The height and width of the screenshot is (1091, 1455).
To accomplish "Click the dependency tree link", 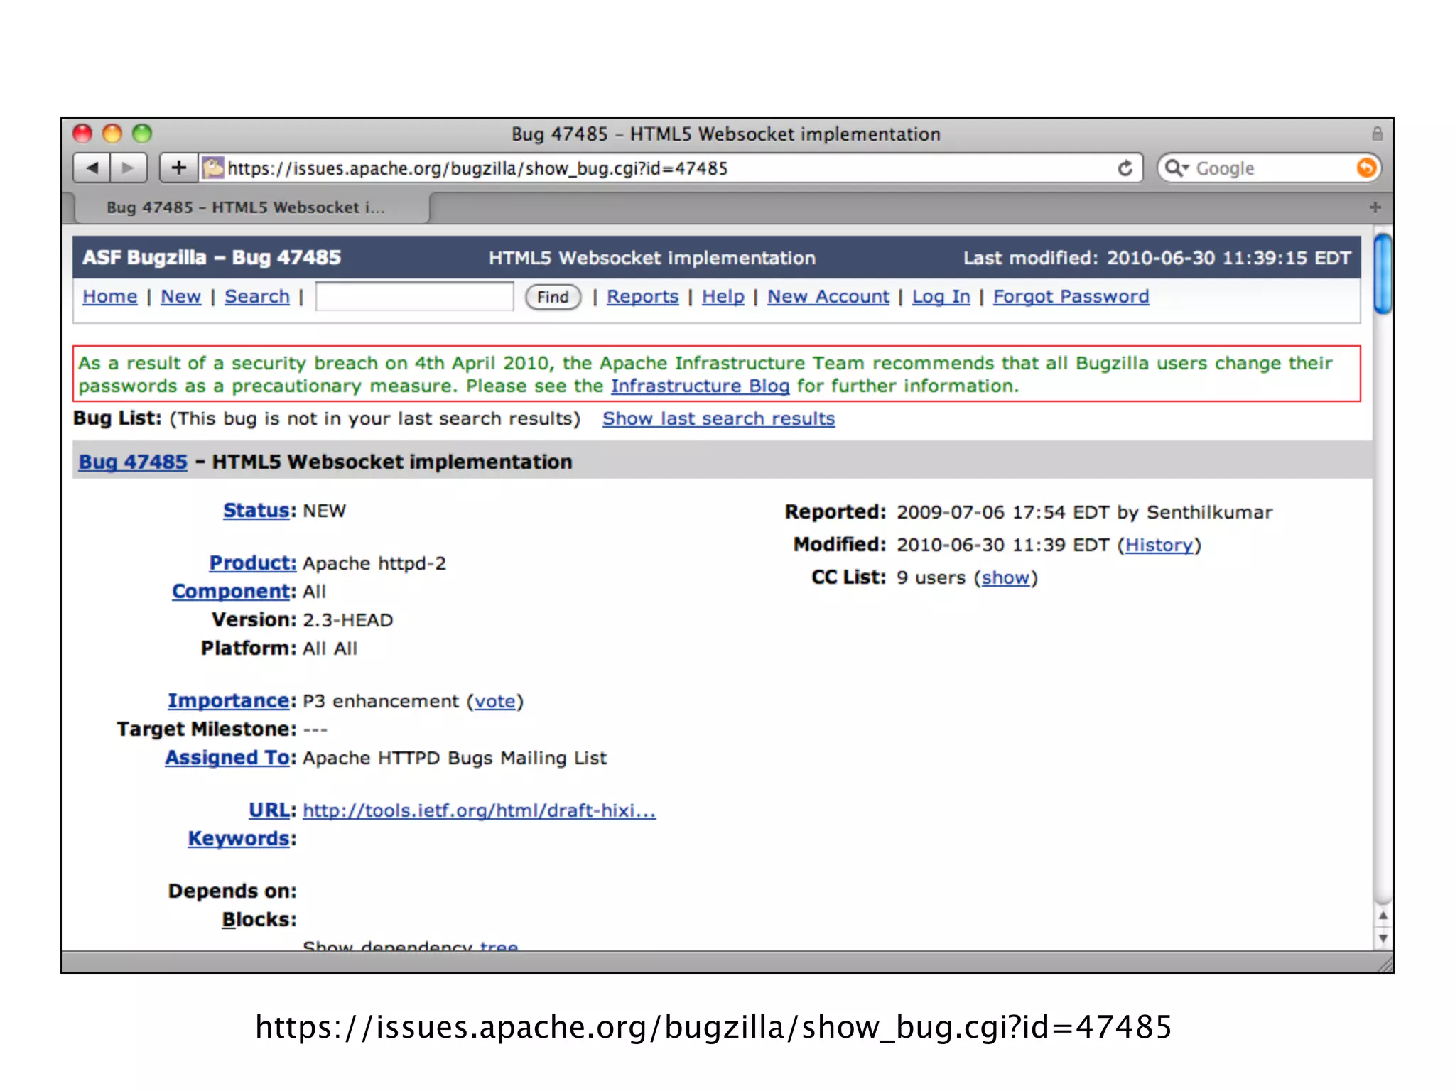I will point(499,946).
